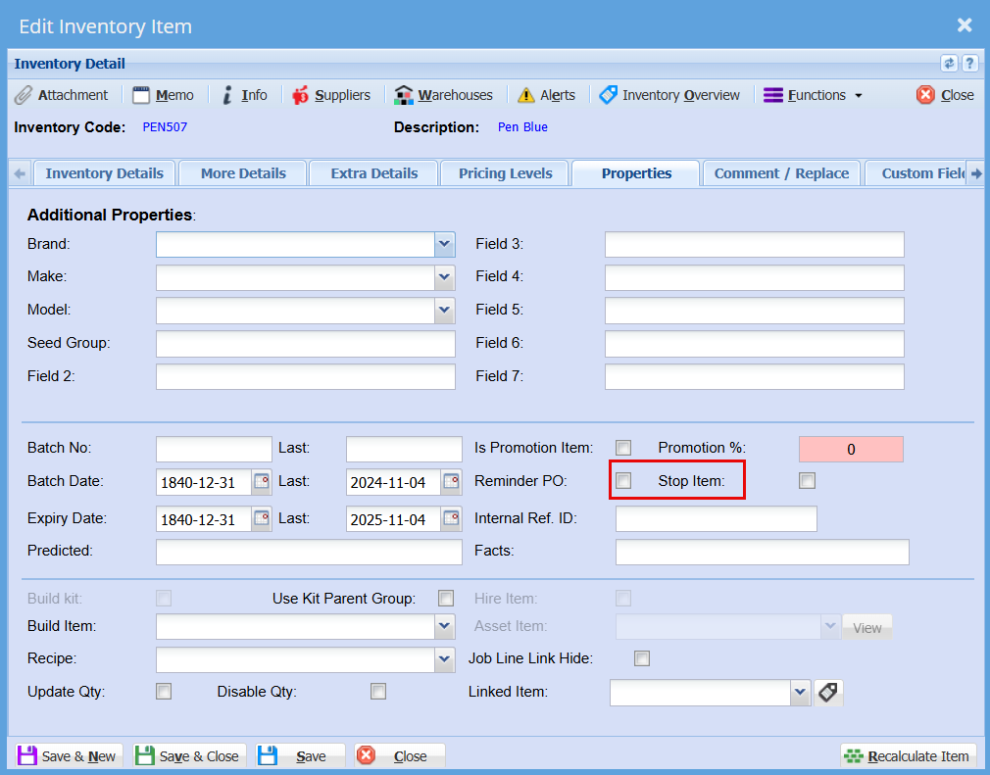Screen dimensions: 990x775
Task: Open calendar picker for Batch Date
Action: [x=261, y=481]
